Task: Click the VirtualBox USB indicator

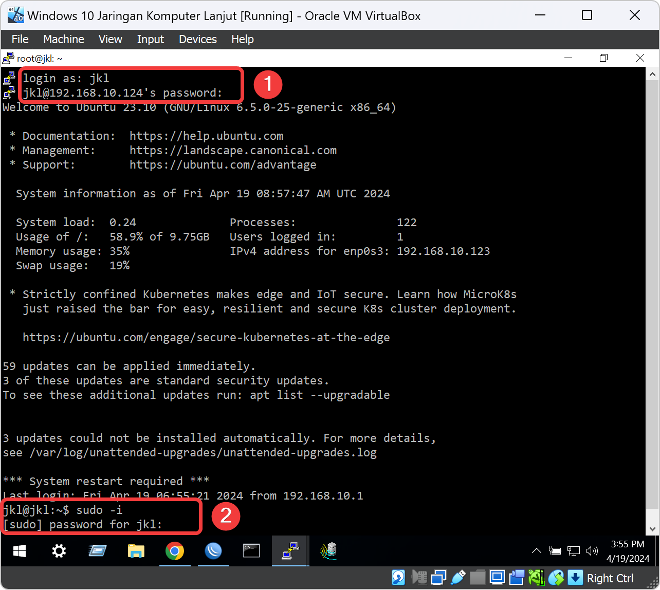Action: pos(459,578)
